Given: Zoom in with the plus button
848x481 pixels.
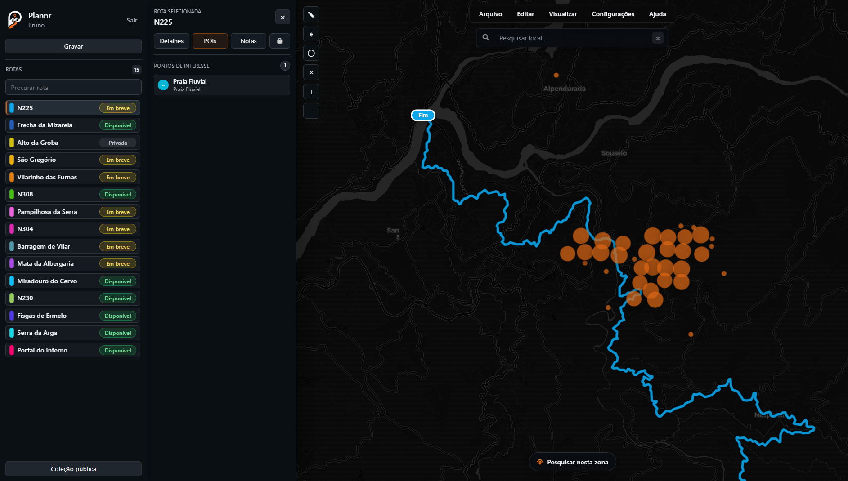Looking at the screenshot, I should (x=311, y=92).
